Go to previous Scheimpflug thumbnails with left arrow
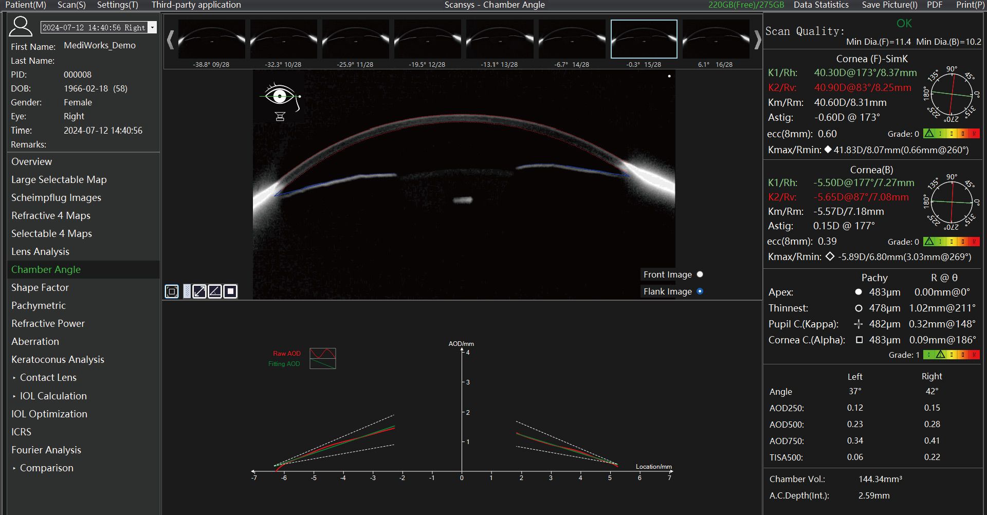The width and height of the screenshot is (987, 515). coord(170,40)
